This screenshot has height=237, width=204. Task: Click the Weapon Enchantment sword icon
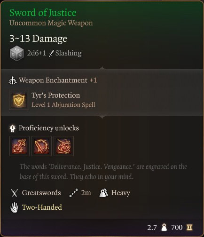click(13, 80)
